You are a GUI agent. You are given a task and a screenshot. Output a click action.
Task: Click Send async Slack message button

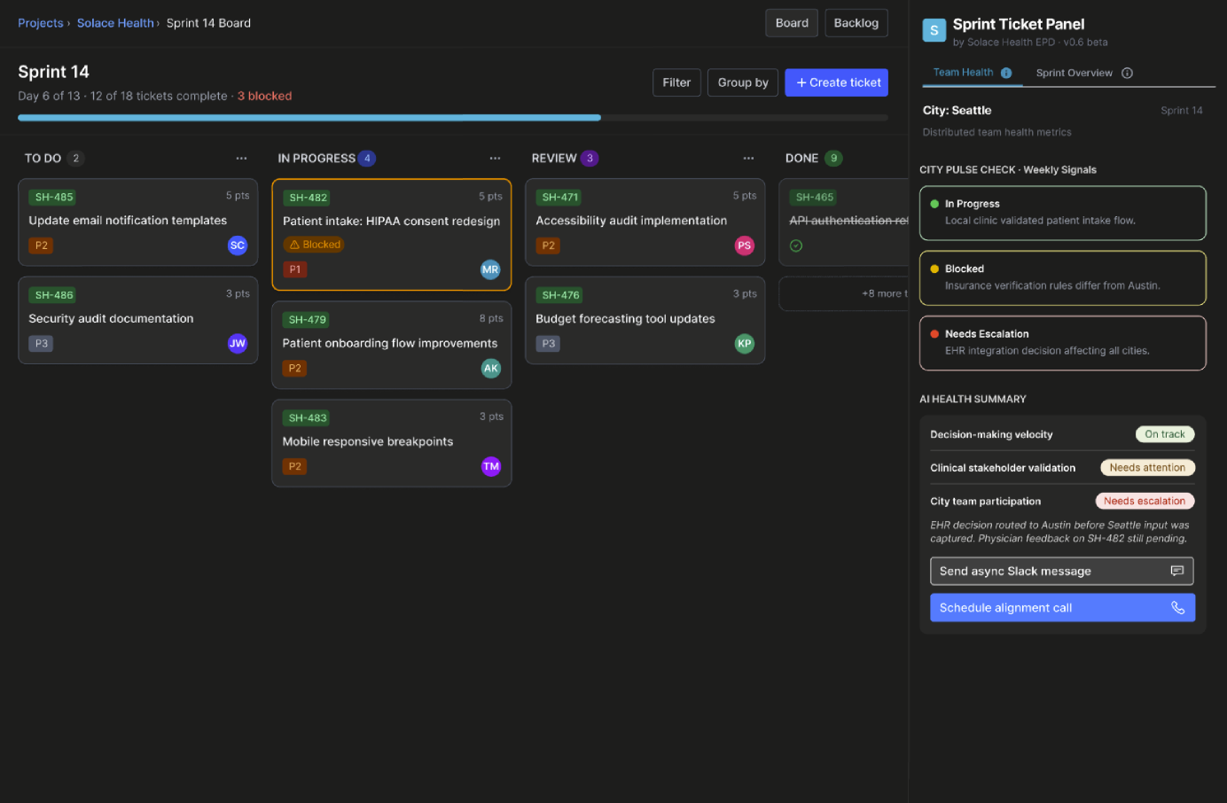[x=1061, y=572]
